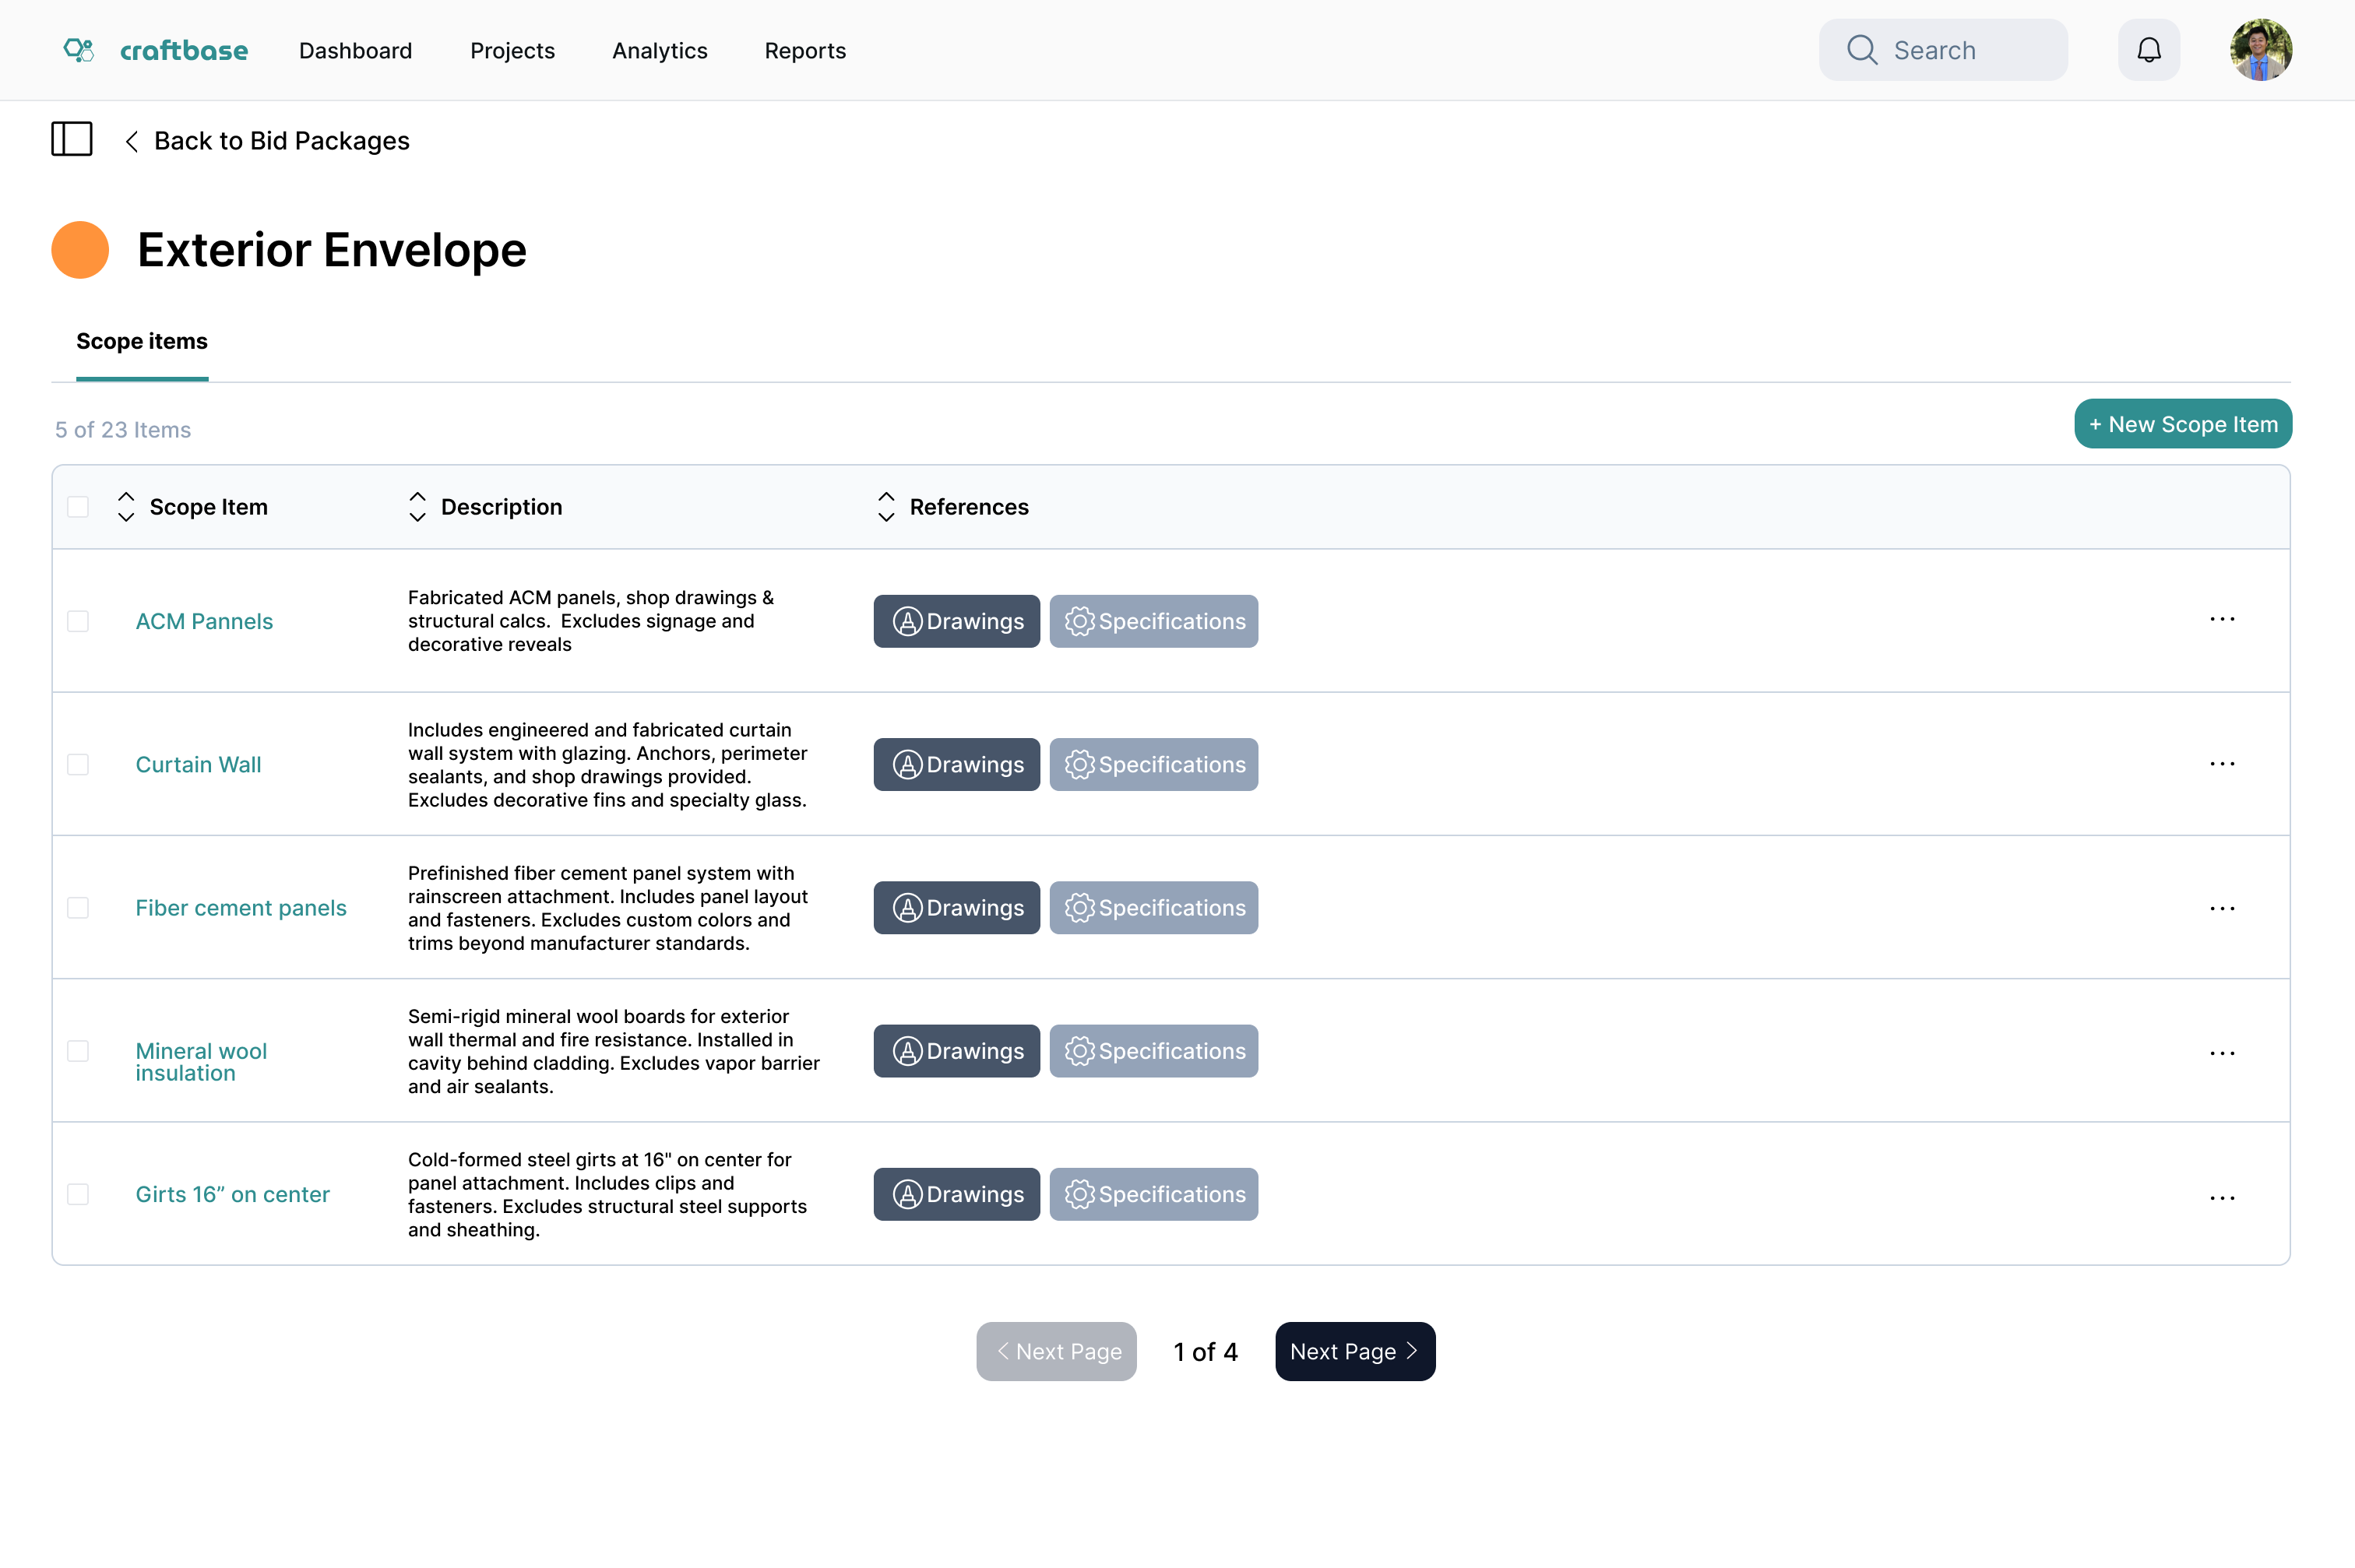Check the Mineral wool insulation checkbox
The height and width of the screenshot is (1568, 2355).
pos(78,1051)
